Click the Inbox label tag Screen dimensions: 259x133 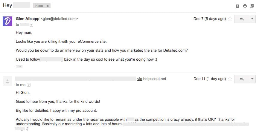[39, 6]
